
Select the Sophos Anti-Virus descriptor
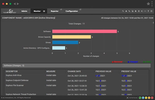click(x=14, y=75)
